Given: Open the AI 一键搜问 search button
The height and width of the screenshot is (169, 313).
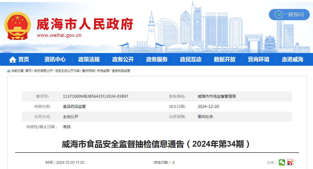Looking at the screenshot, I should 289,14.
